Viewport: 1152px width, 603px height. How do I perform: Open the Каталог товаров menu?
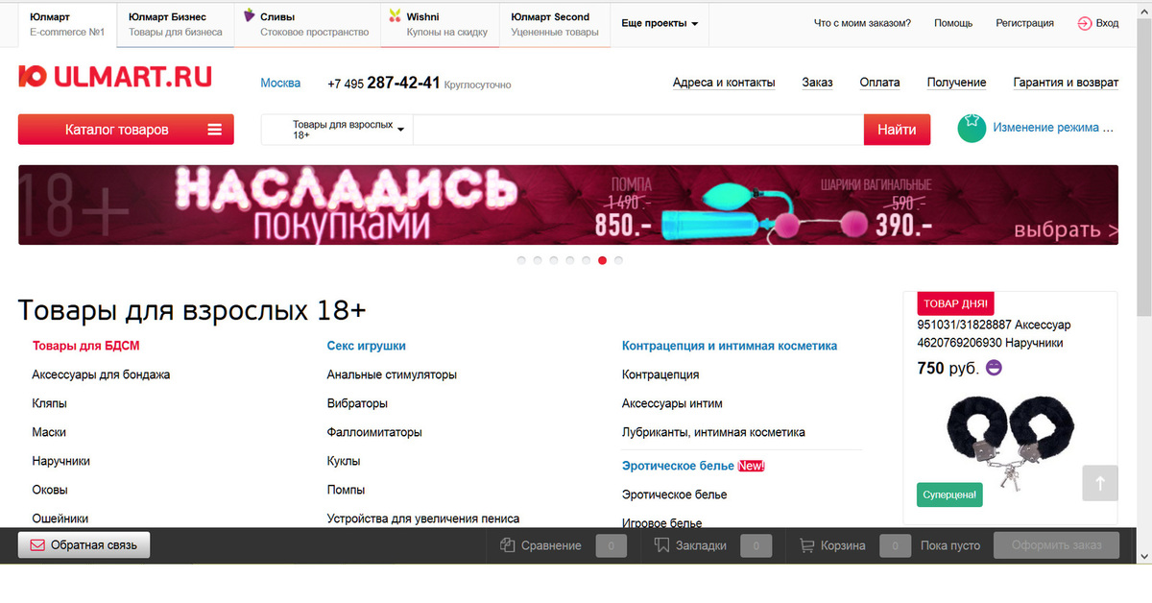tap(126, 130)
